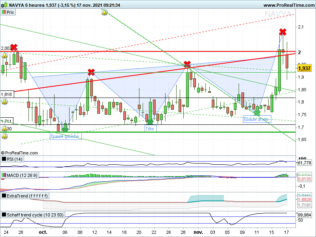Select the alert bell under 2,003 label
The height and width of the screenshot is (237, 316).
click(4, 55)
